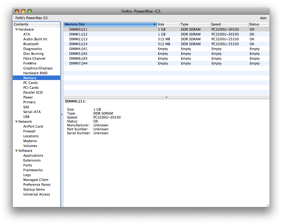
Task: Sort by Status column header
Action: [x=259, y=24]
